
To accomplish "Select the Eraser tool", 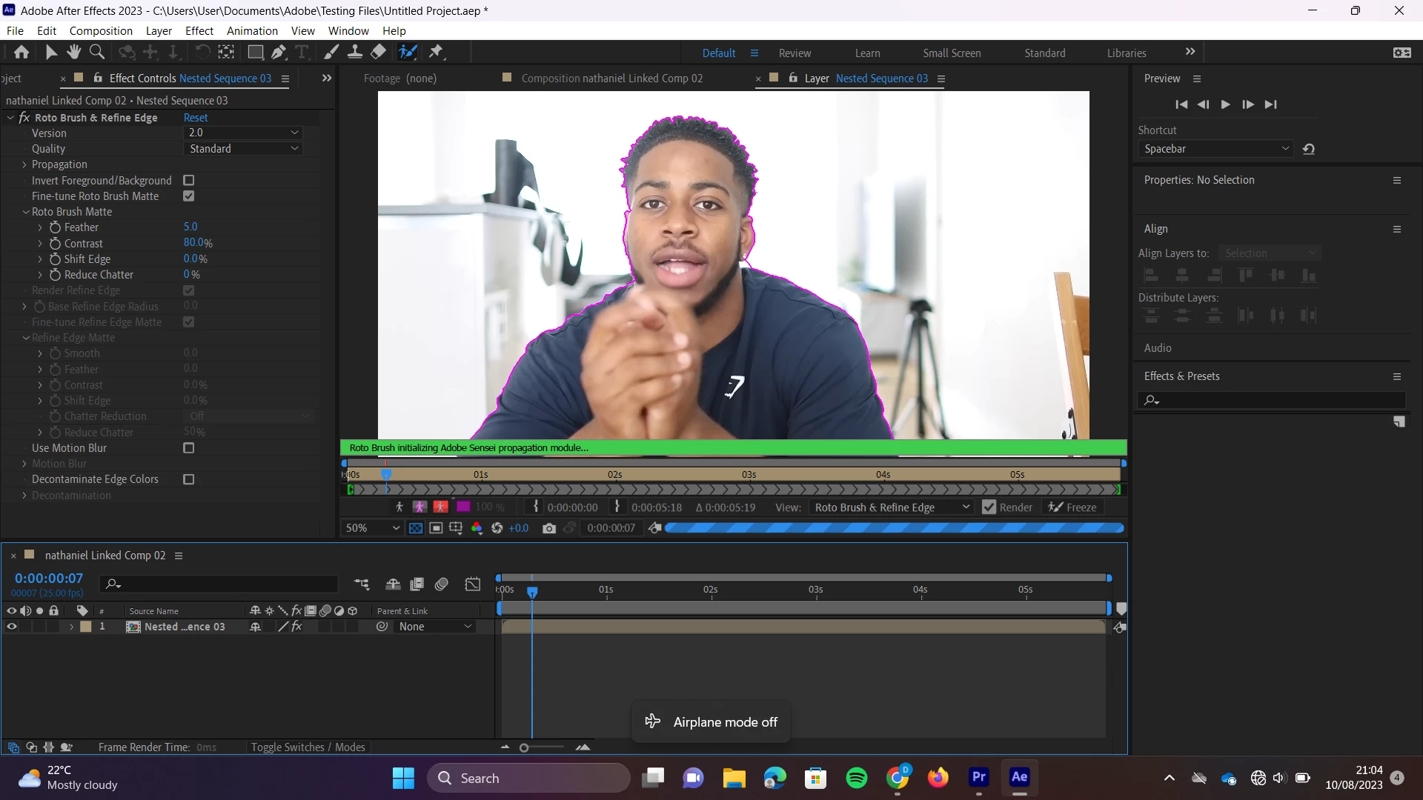I will 378,52.
